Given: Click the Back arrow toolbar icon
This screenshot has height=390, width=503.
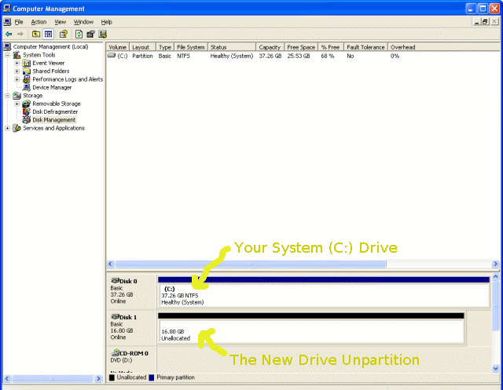Looking at the screenshot, I should coord(9,34).
